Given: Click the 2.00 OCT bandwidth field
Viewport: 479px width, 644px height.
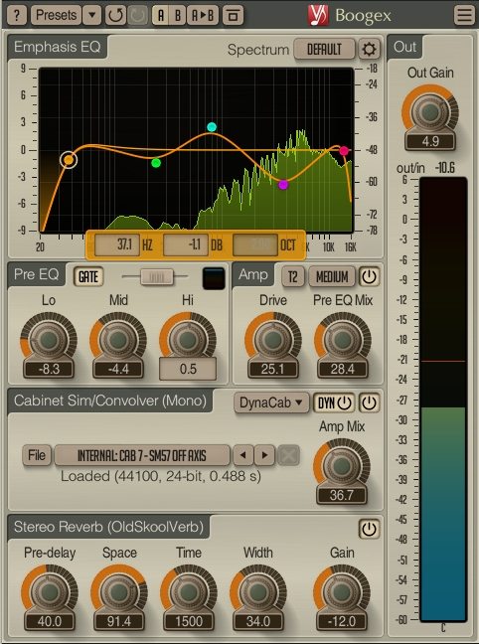Looking at the screenshot, I should pyautogui.click(x=255, y=245).
